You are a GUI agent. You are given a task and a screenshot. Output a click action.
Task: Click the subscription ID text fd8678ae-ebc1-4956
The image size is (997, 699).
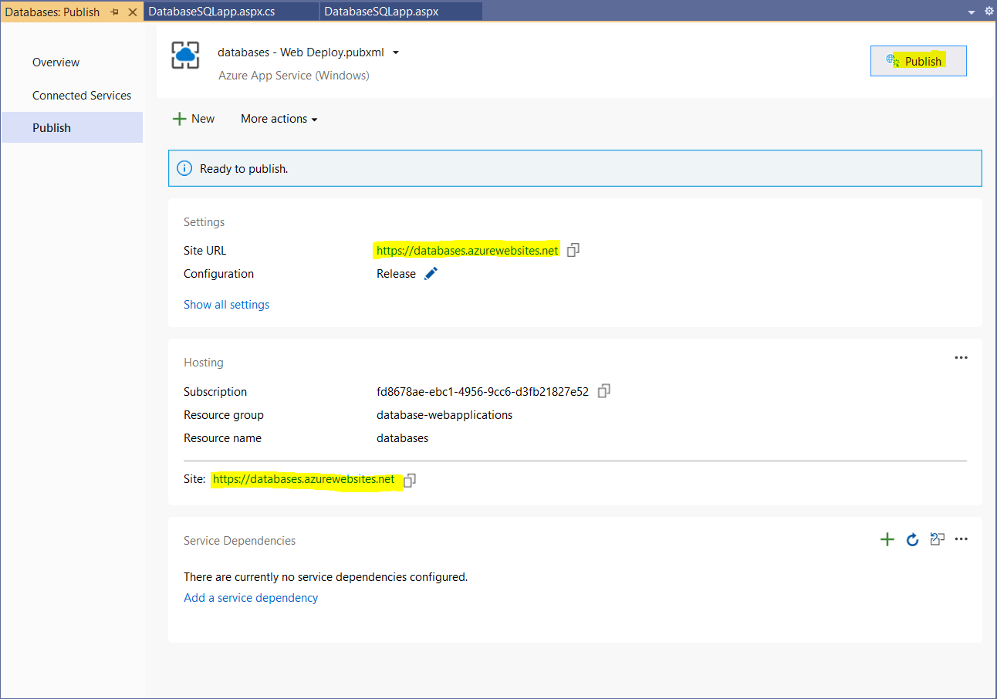click(x=482, y=392)
